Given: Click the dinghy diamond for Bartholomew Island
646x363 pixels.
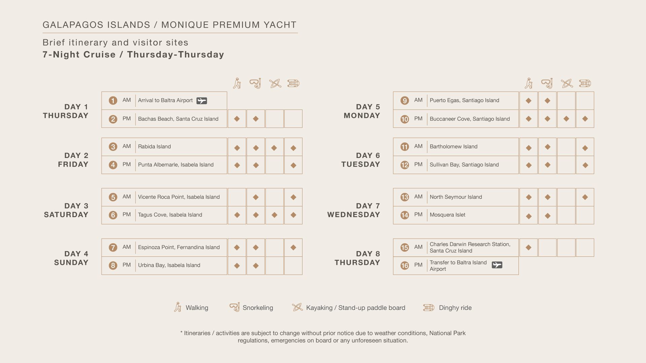Looking at the screenshot, I should coord(585,148).
